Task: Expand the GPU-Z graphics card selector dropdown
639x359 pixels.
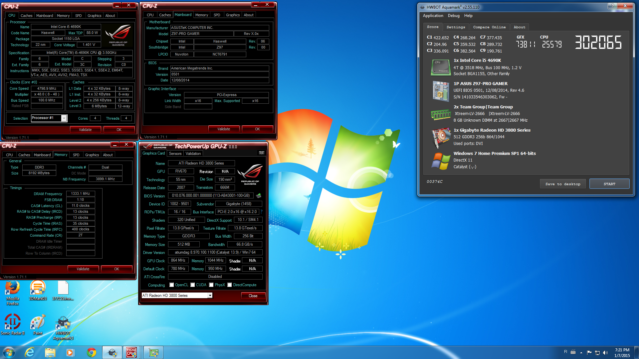Action: 210,296
